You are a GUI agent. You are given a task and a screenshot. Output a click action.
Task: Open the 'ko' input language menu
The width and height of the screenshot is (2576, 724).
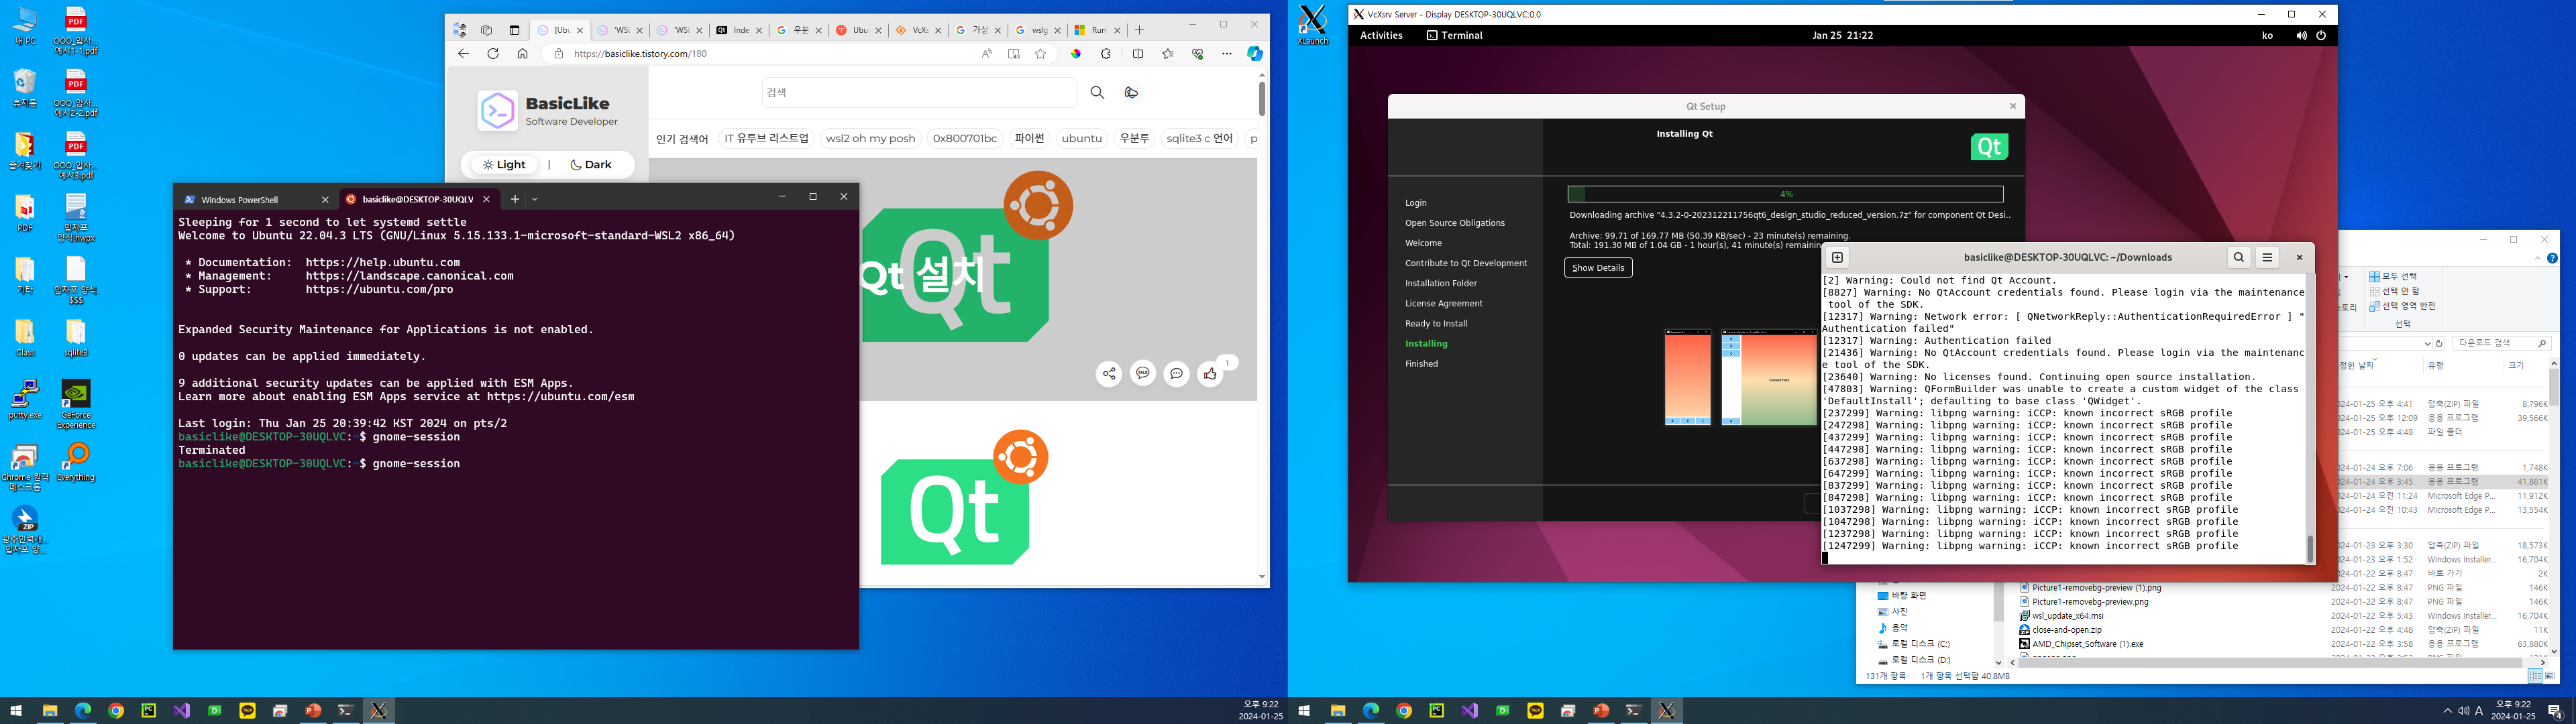pyautogui.click(x=2267, y=35)
